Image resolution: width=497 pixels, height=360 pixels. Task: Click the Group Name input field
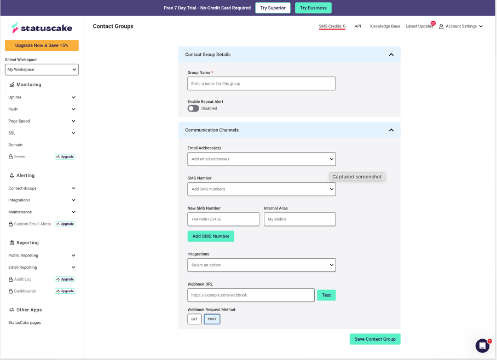261,84
